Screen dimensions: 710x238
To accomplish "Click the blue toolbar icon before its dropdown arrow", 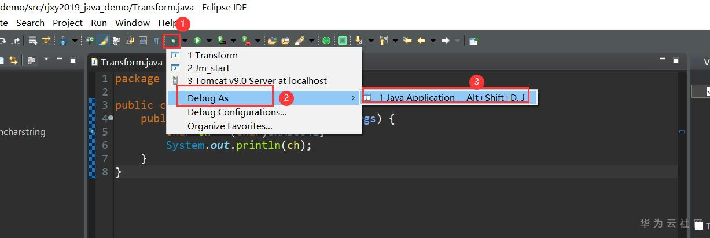I will pyautogui.click(x=63, y=41).
